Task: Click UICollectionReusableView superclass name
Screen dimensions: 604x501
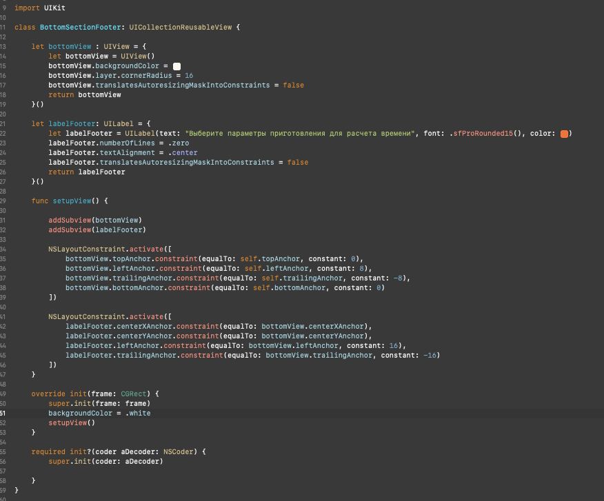Action: (x=180, y=28)
